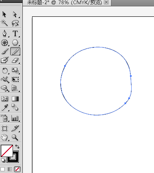Viewport: 154px width, 173px height.
Task: Select the Blob Brush tool
Action: (5, 60)
